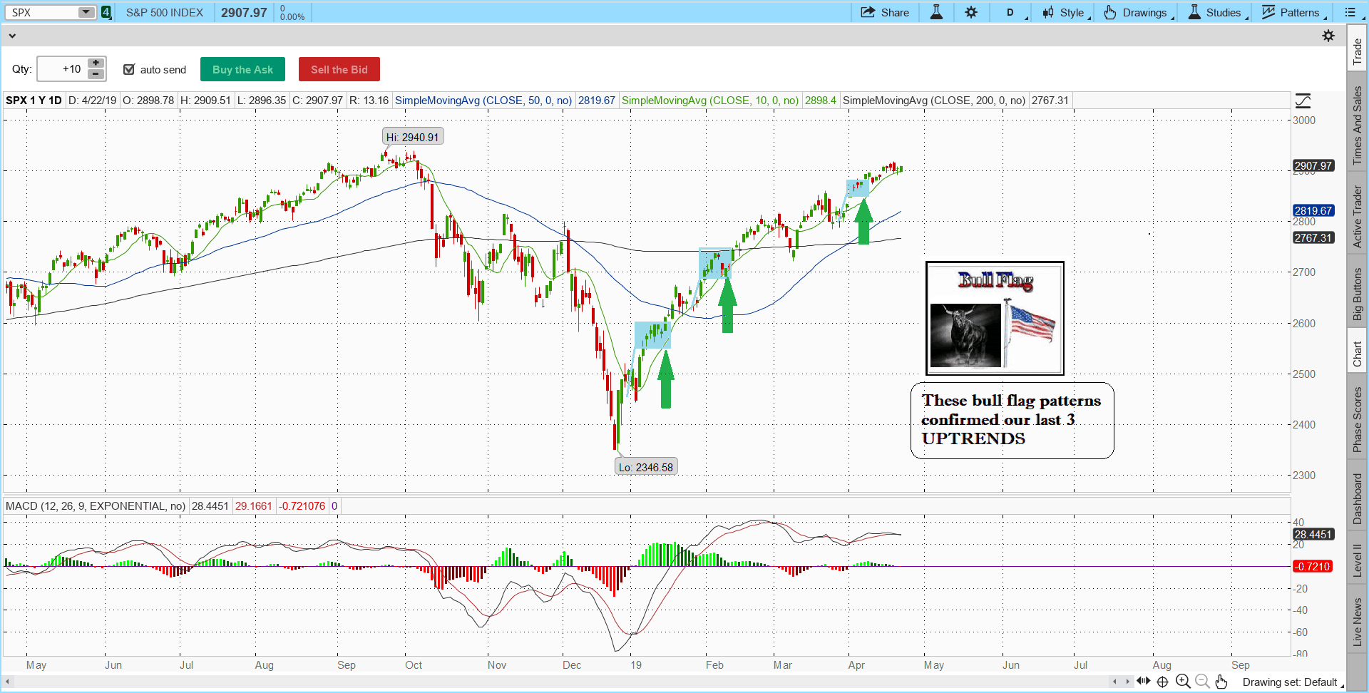Decrease quantity with the minus stepper
Screen dimensions: 1369x693
(x=96, y=74)
